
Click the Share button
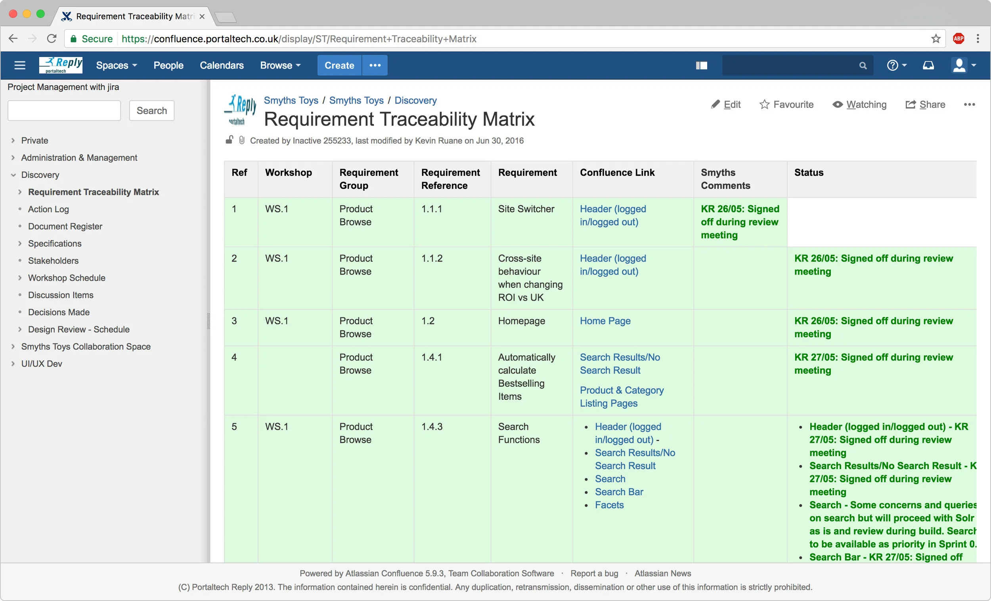tap(926, 105)
